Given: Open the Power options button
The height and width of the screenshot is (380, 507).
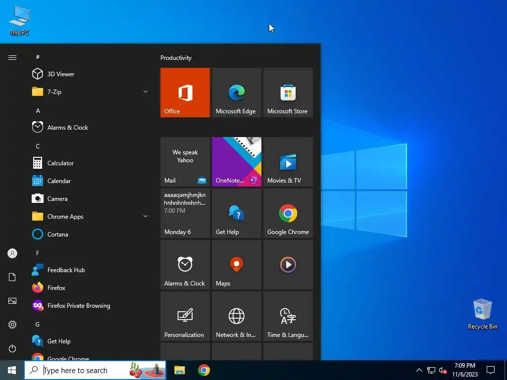Looking at the screenshot, I should [x=12, y=348].
